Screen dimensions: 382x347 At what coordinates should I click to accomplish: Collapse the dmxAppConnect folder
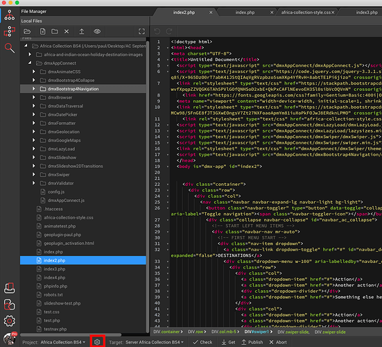[30, 63]
